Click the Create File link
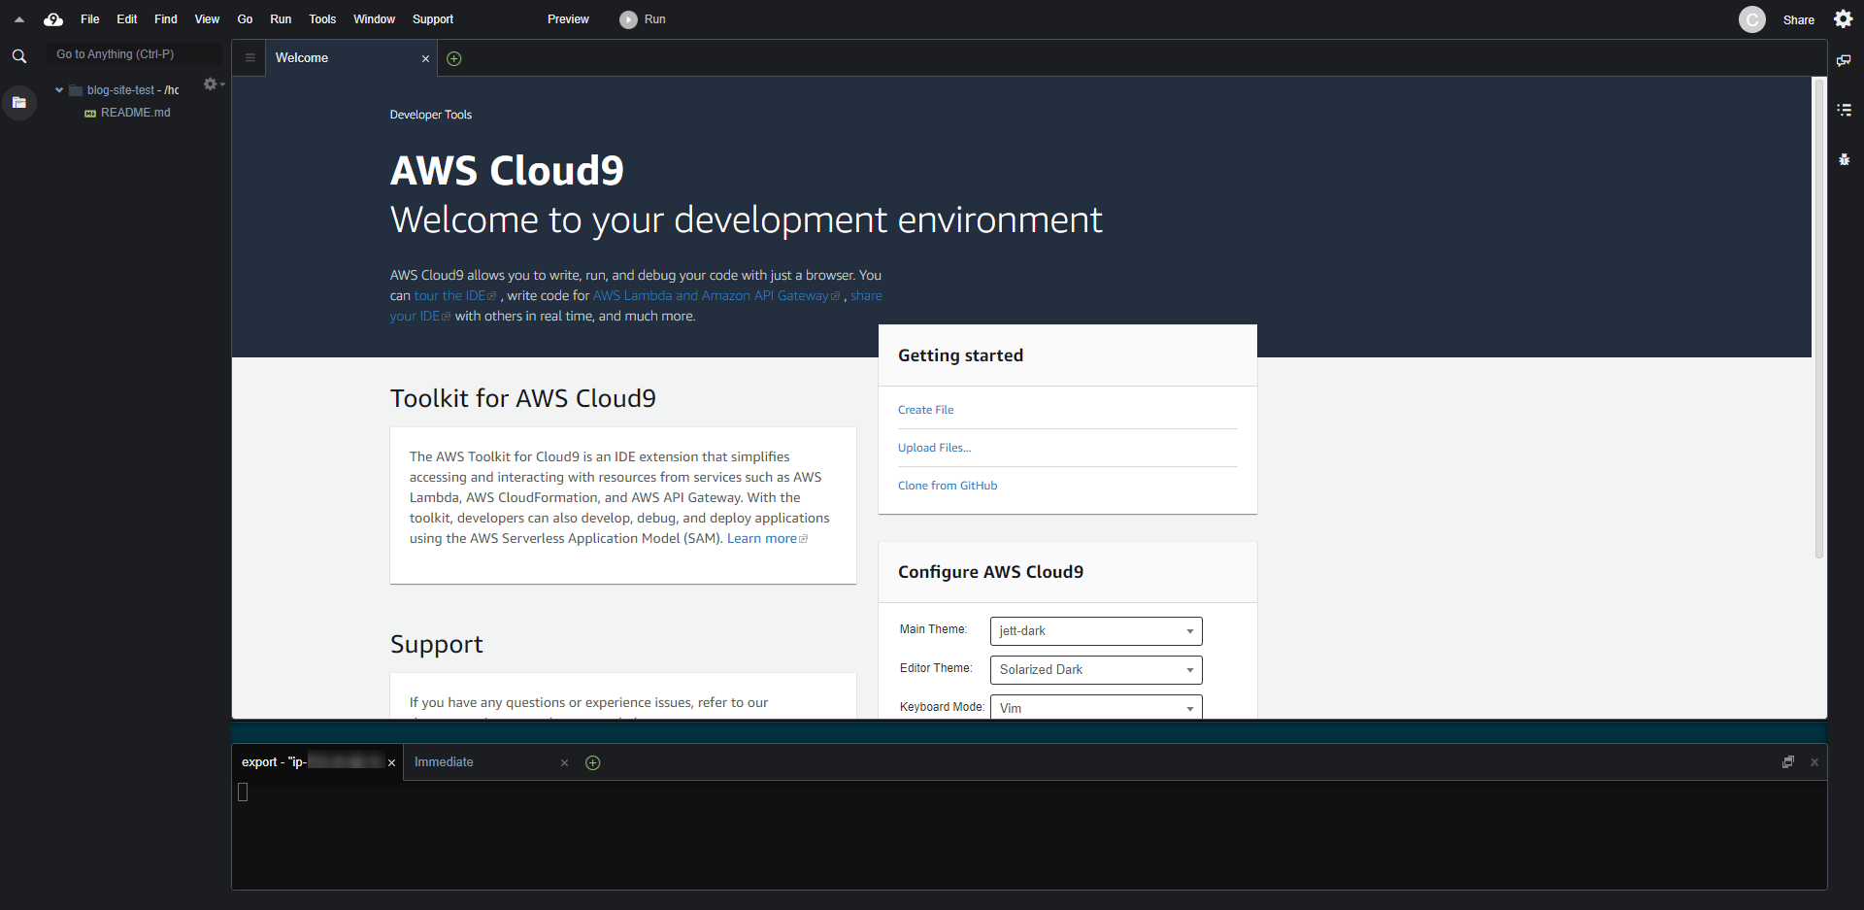 point(925,410)
